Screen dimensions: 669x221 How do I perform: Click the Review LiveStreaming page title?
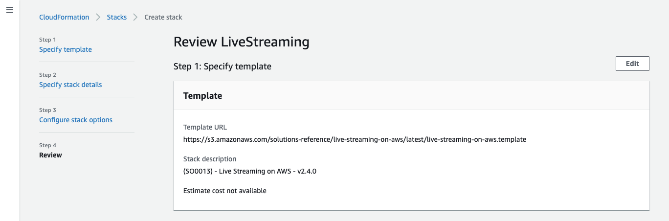point(242,42)
